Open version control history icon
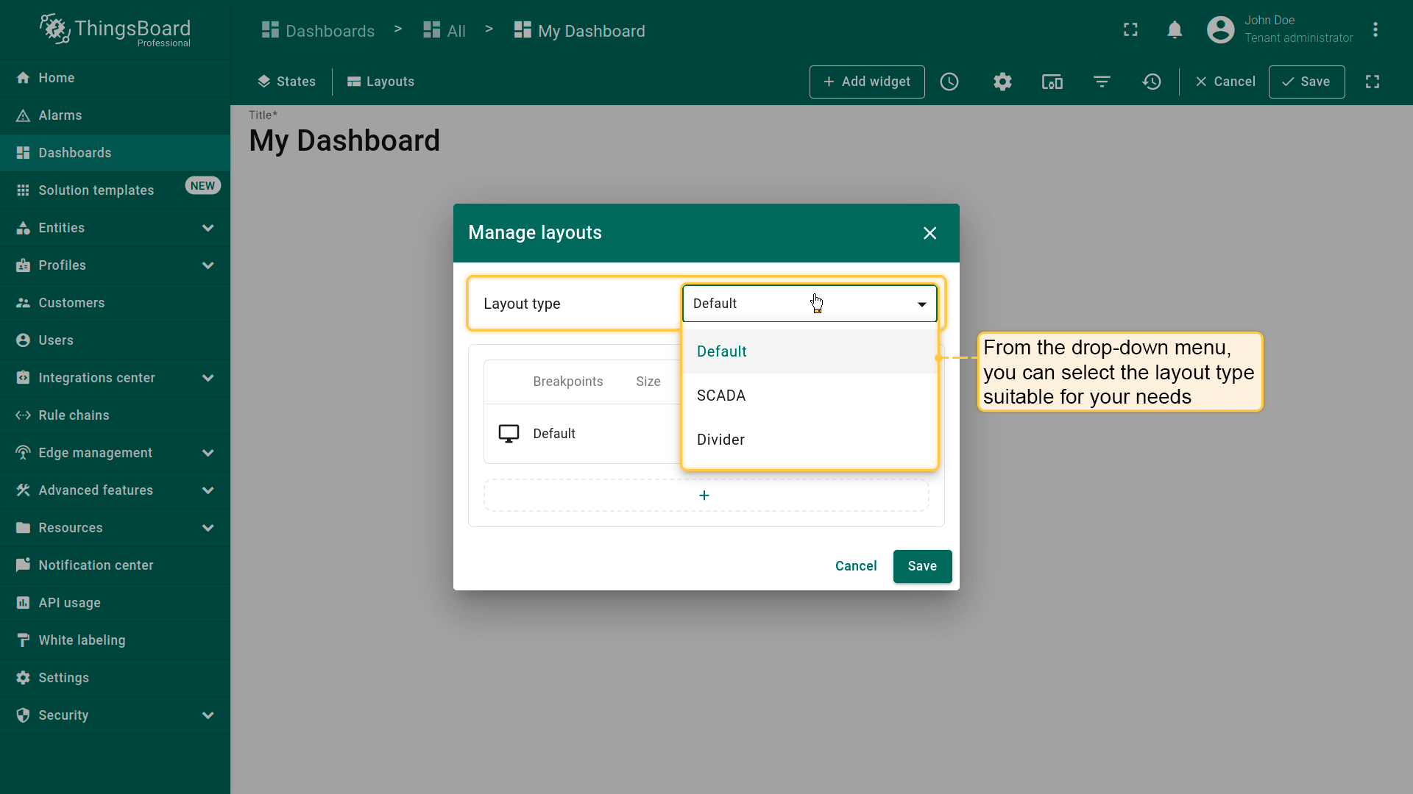The image size is (1413, 794). (x=1152, y=82)
